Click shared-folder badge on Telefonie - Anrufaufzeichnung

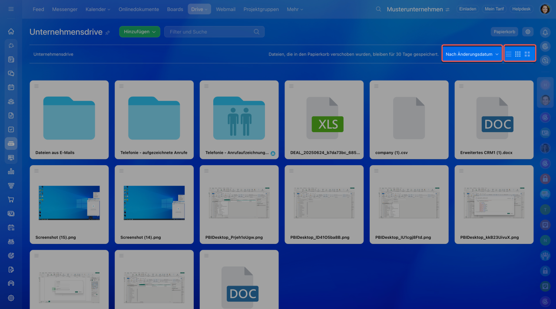(273, 153)
